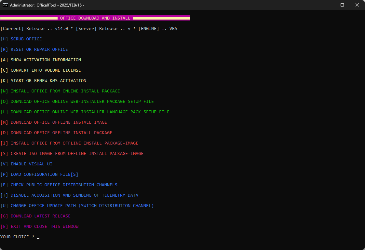The image size is (365, 250).
Task: Click '[P] LOAD CONFIGURATION FILE[S]' line
Action: [x=39, y=174]
